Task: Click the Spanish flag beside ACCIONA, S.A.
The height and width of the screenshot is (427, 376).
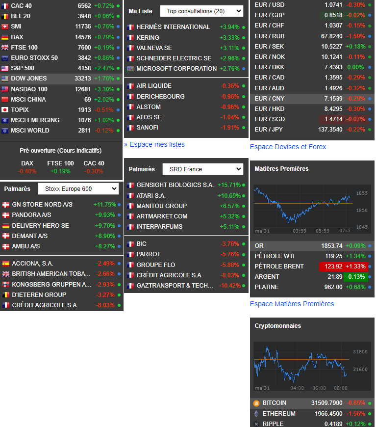Action: click(x=6, y=264)
